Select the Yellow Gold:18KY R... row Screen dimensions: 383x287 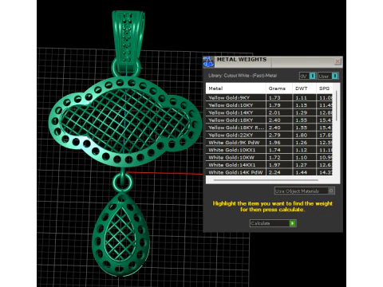[x=269, y=128]
